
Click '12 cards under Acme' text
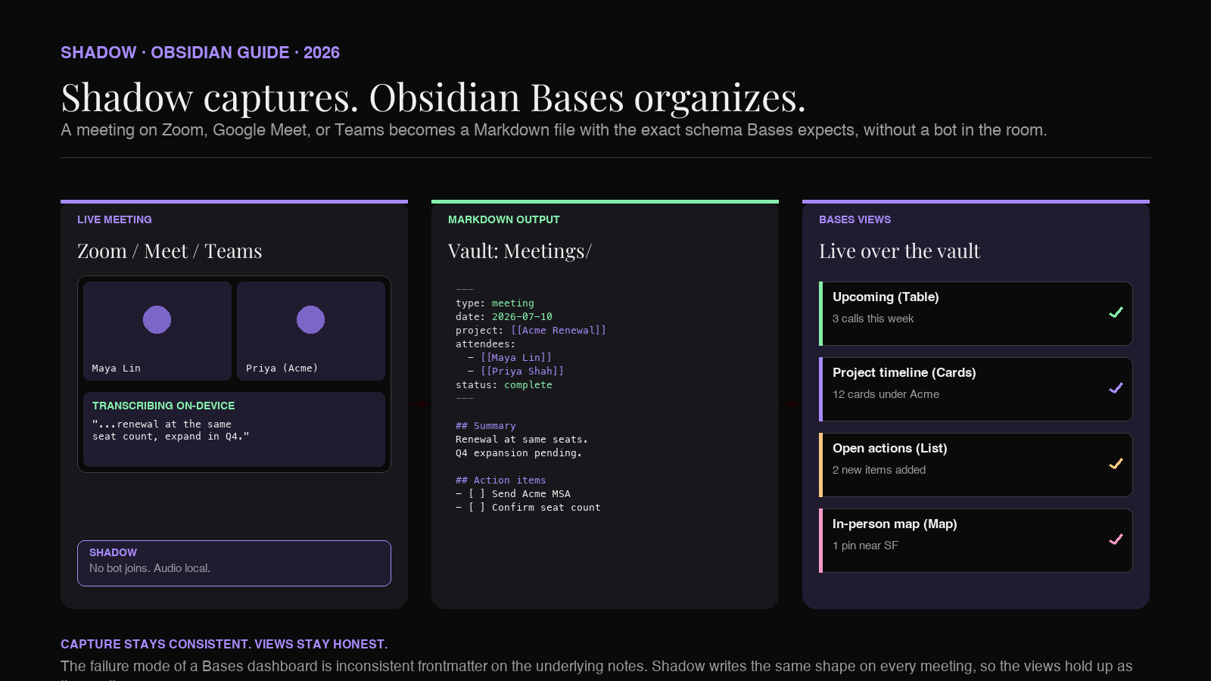click(886, 394)
